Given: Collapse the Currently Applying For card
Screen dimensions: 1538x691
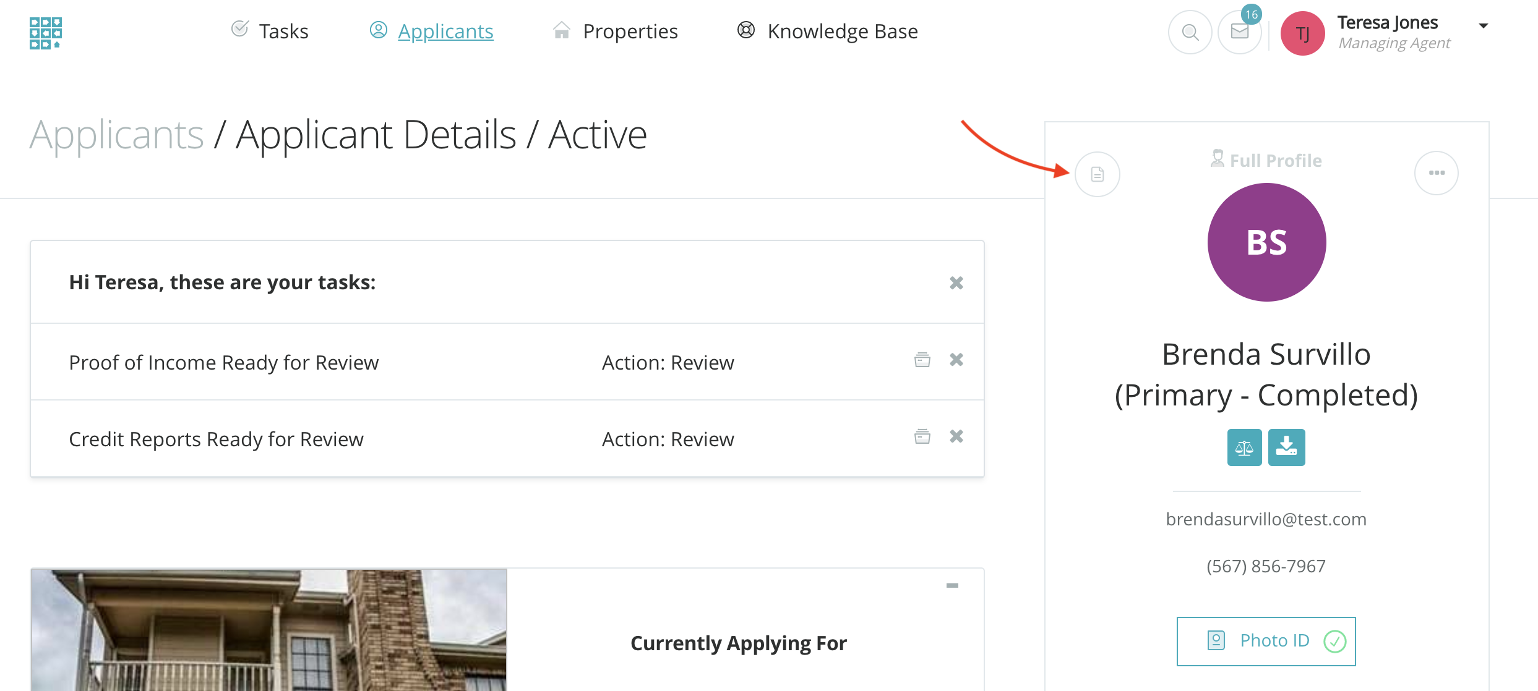Looking at the screenshot, I should pos(952,585).
